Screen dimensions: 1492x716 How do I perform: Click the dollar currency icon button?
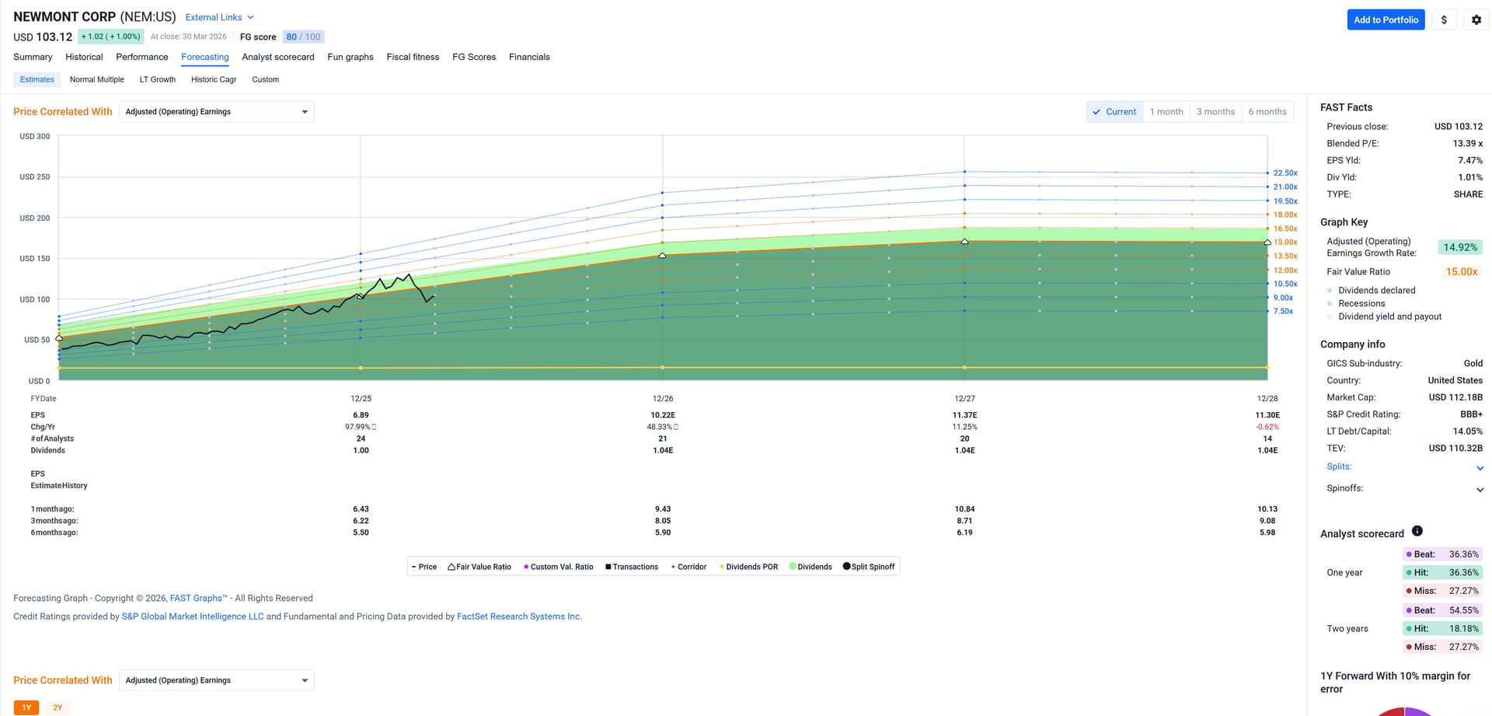coord(1444,20)
